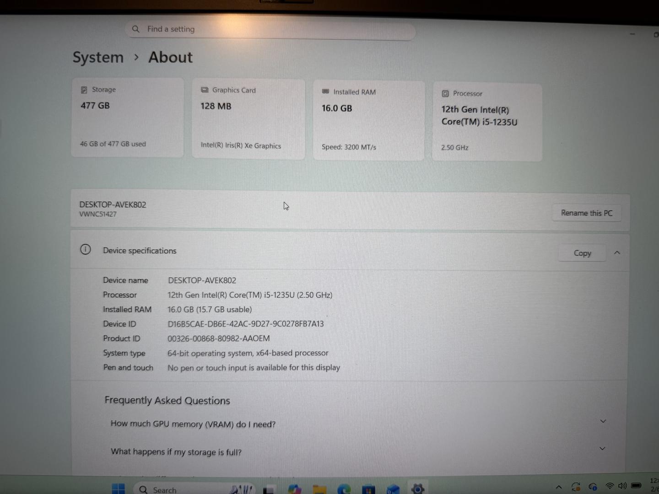
Task: Click the Wi-Fi icon in the system tray
Action: point(609,486)
